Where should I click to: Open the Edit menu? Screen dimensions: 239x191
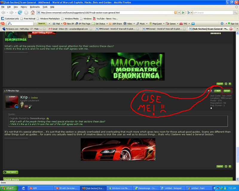(x=9, y=7)
